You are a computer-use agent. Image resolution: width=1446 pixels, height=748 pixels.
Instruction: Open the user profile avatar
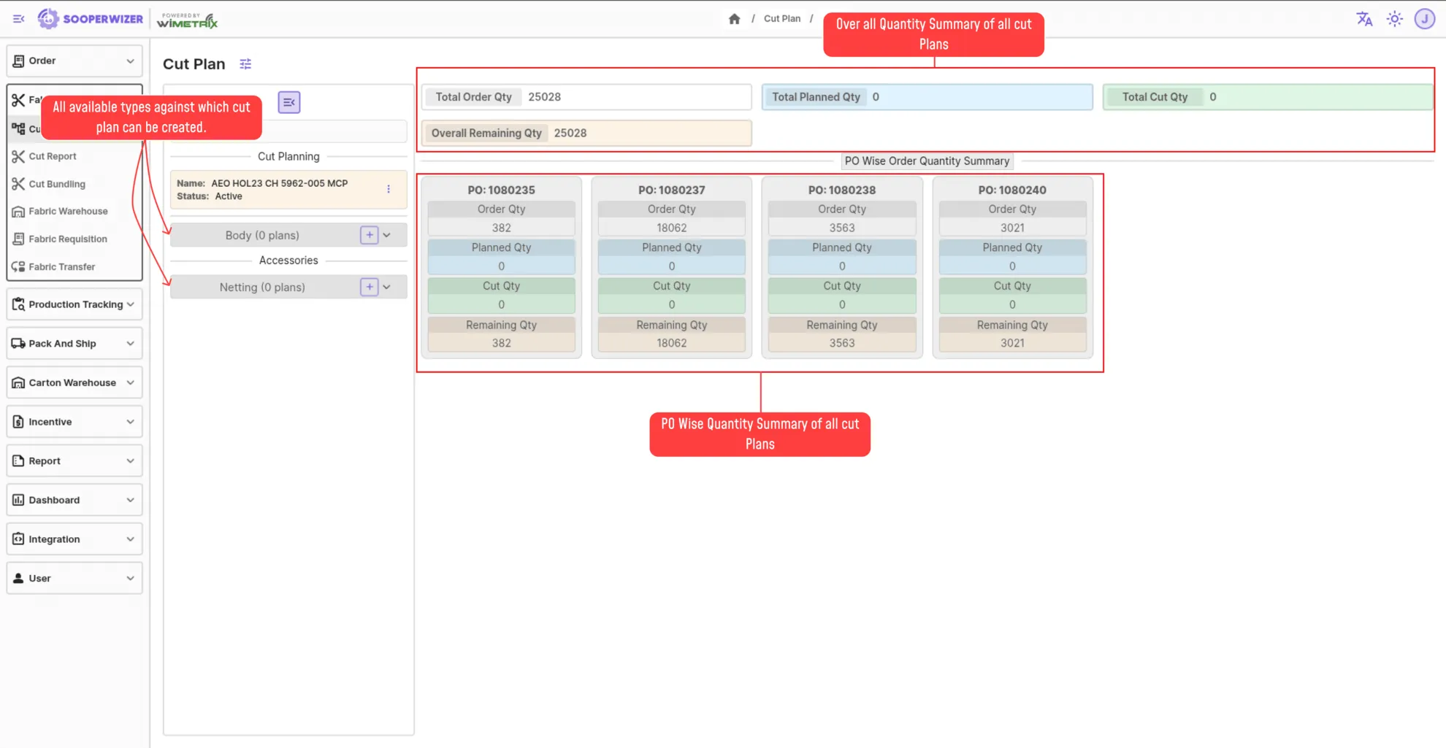pyautogui.click(x=1424, y=19)
